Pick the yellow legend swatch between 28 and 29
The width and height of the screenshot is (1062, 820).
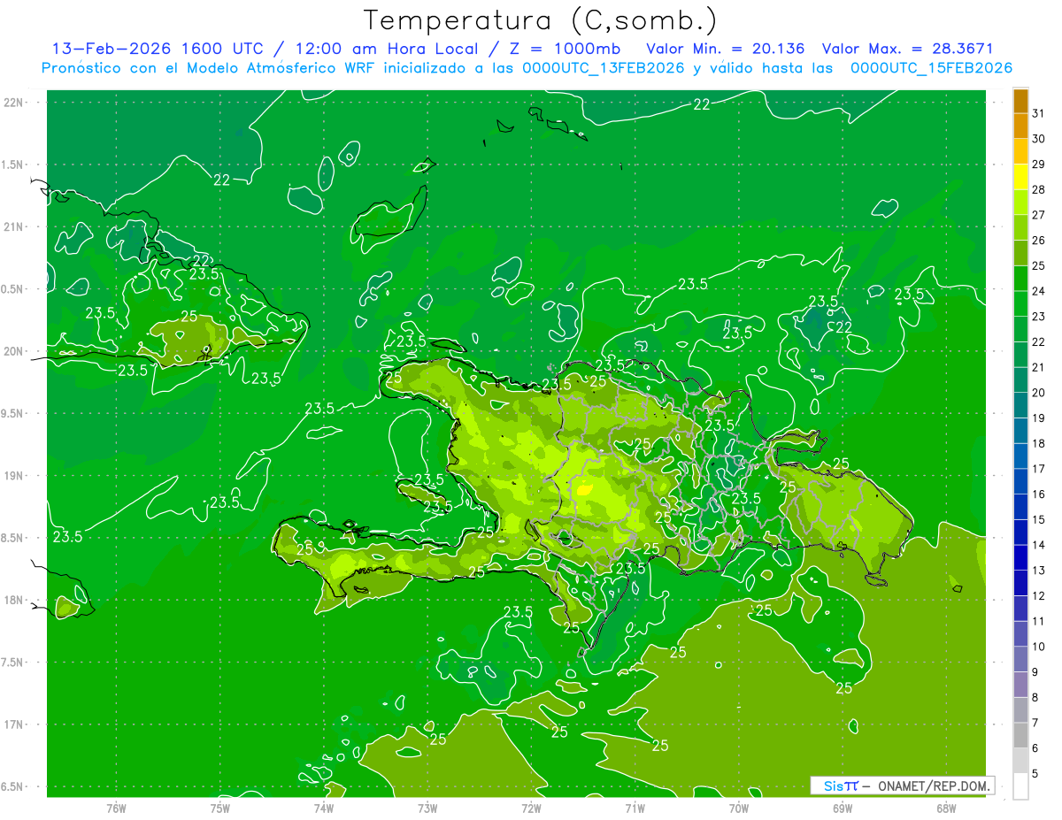pyautogui.click(x=1020, y=177)
